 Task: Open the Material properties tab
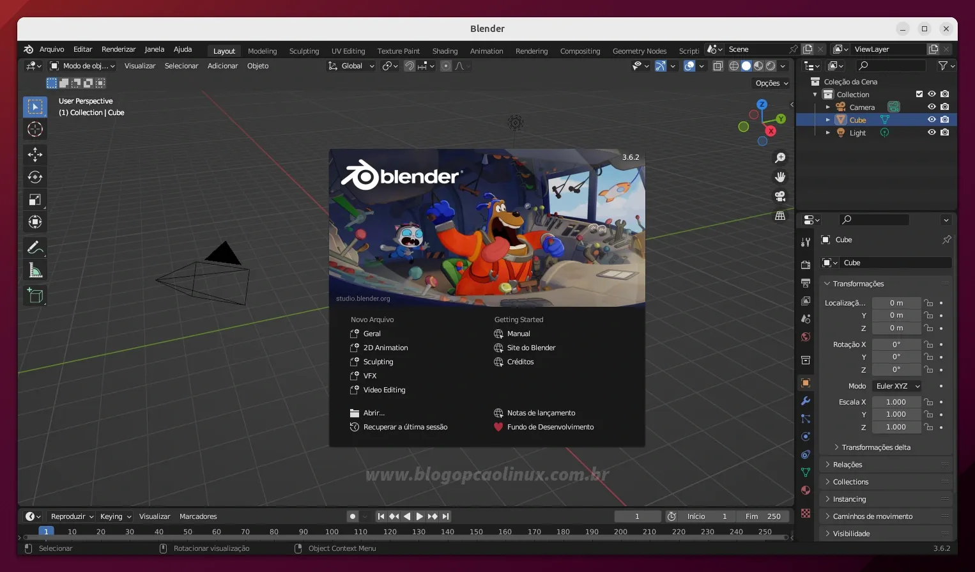806,490
